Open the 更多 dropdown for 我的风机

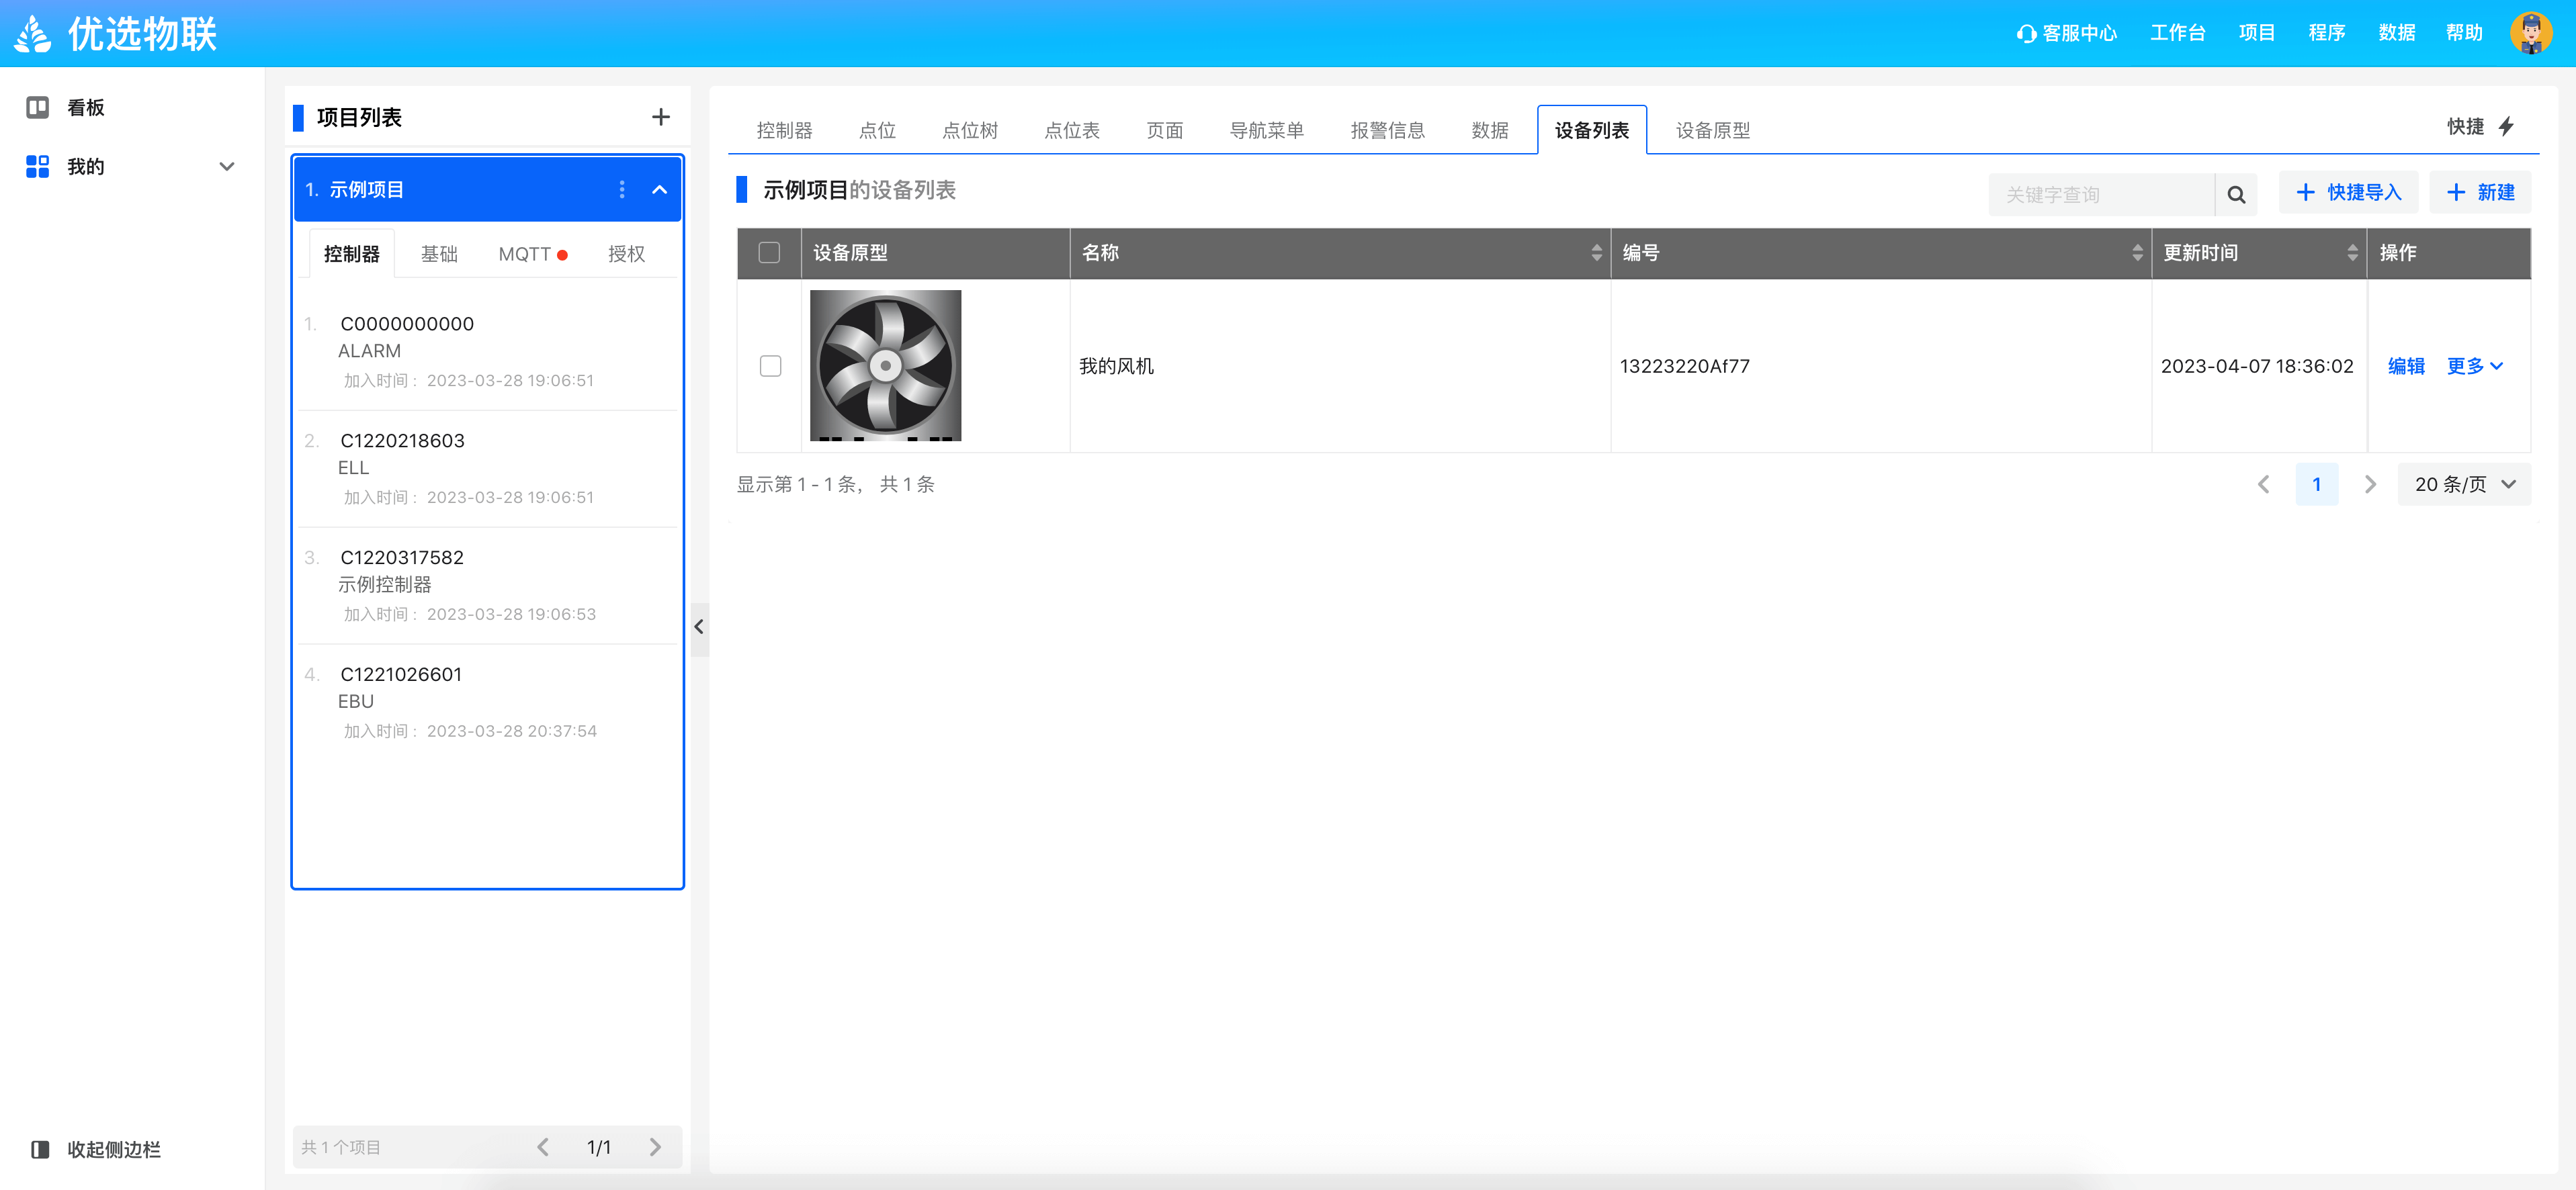pyautogui.click(x=2475, y=366)
